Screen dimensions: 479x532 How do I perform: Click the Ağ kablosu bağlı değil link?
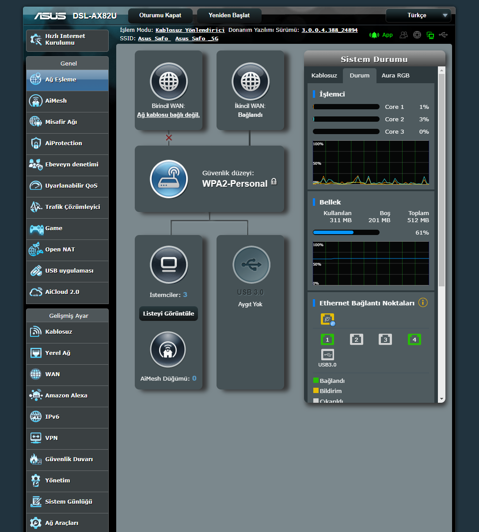pyautogui.click(x=168, y=115)
